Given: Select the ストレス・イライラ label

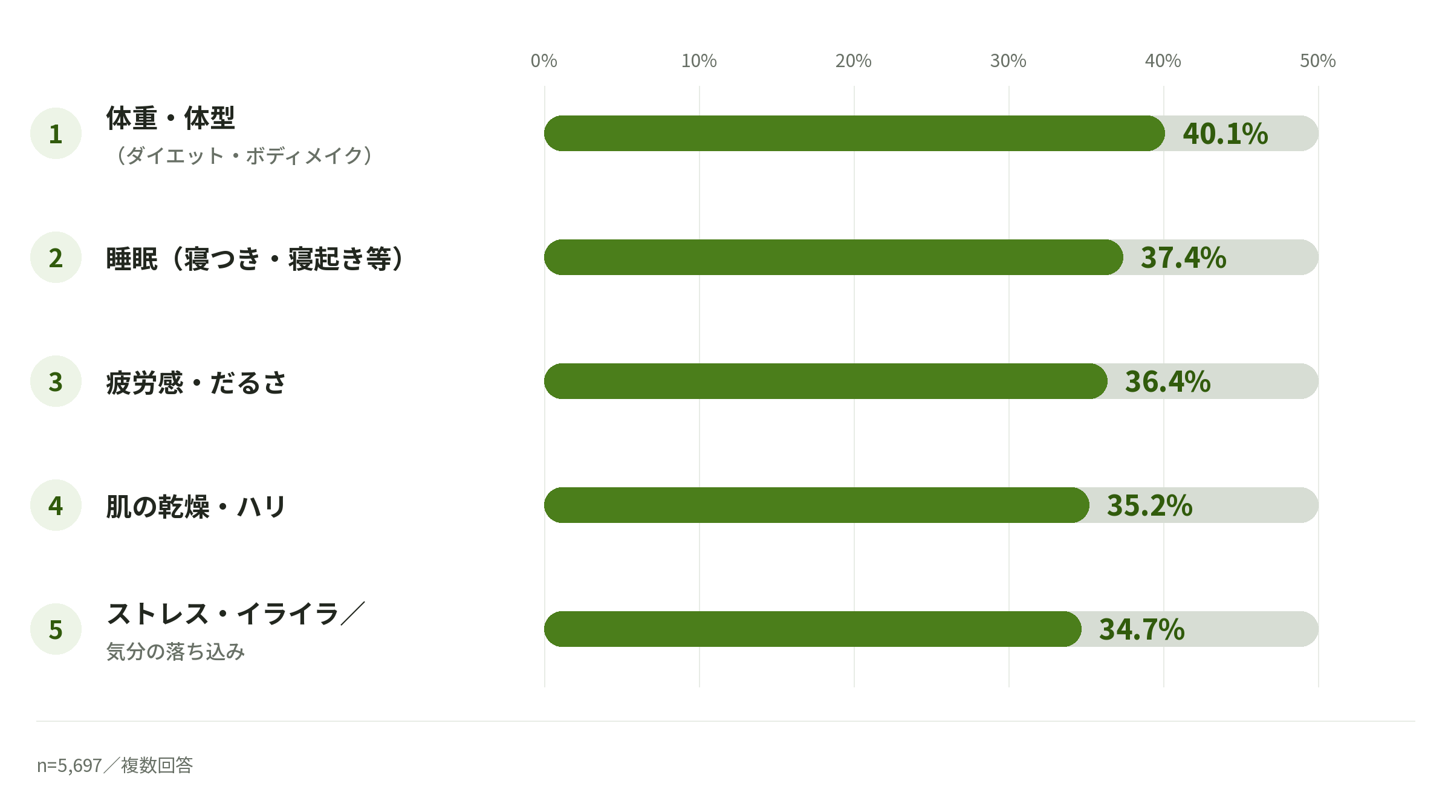Looking at the screenshot, I should (222, 614).
